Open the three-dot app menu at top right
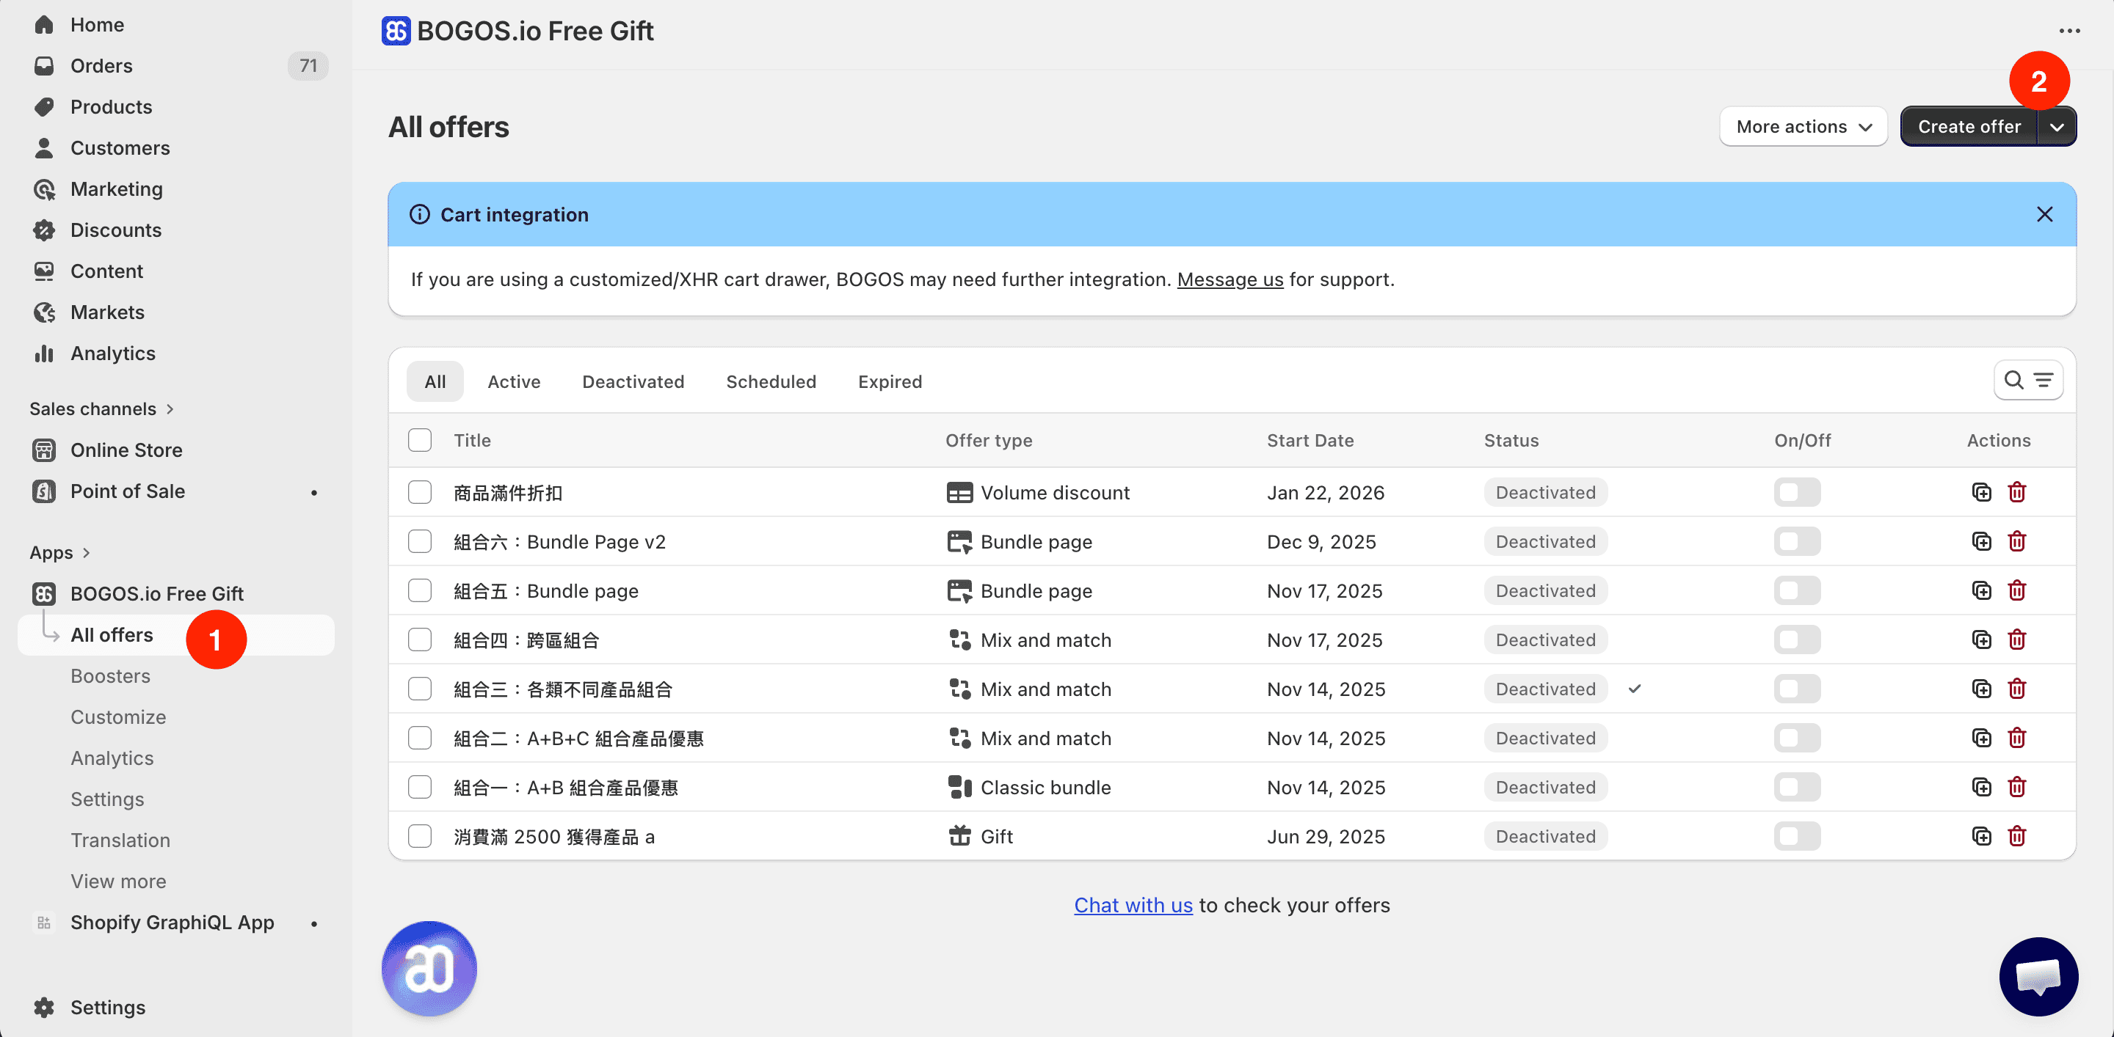This screenshot has width=2114, height=1037. coord(2069,31)
